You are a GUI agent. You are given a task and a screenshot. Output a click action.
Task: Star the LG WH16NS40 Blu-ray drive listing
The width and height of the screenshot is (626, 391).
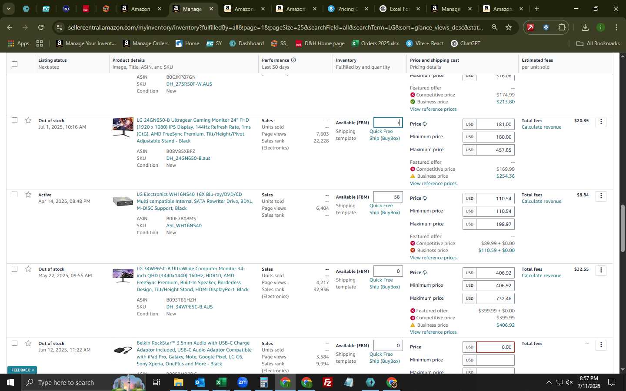click(x=28, y=195)
